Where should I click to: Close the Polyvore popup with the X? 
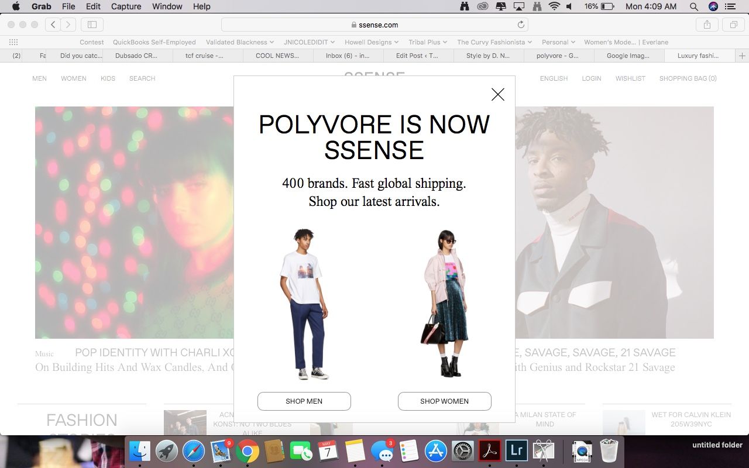click(x=498, y=94)
